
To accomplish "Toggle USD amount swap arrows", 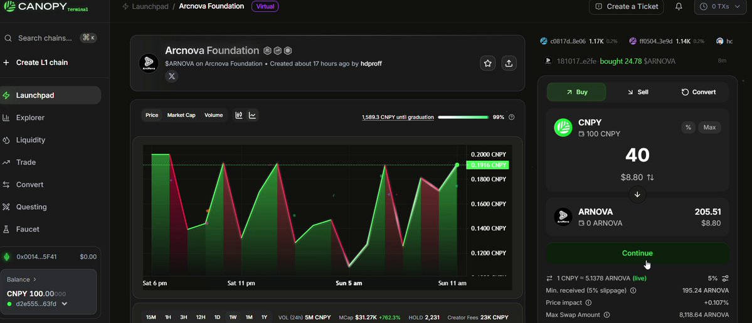I will point(650,178).
